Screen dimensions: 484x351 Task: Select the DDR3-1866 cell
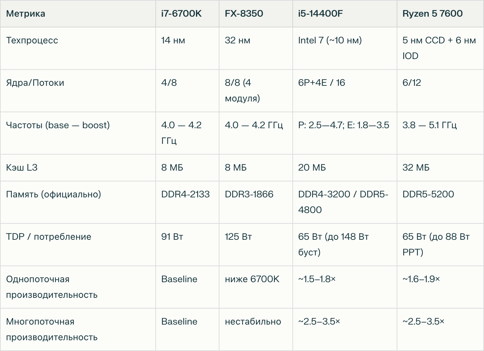click(x=249, y=194)
